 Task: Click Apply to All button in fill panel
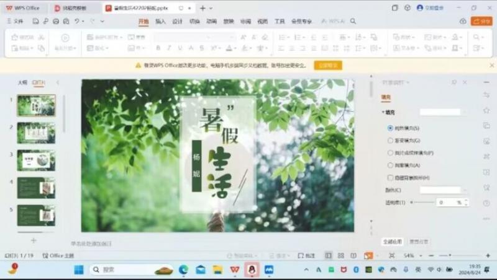pyautogui.click(x=393, y=242)
